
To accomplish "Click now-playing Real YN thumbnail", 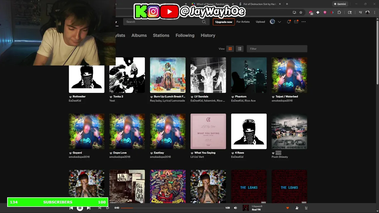I will (246, 208).
